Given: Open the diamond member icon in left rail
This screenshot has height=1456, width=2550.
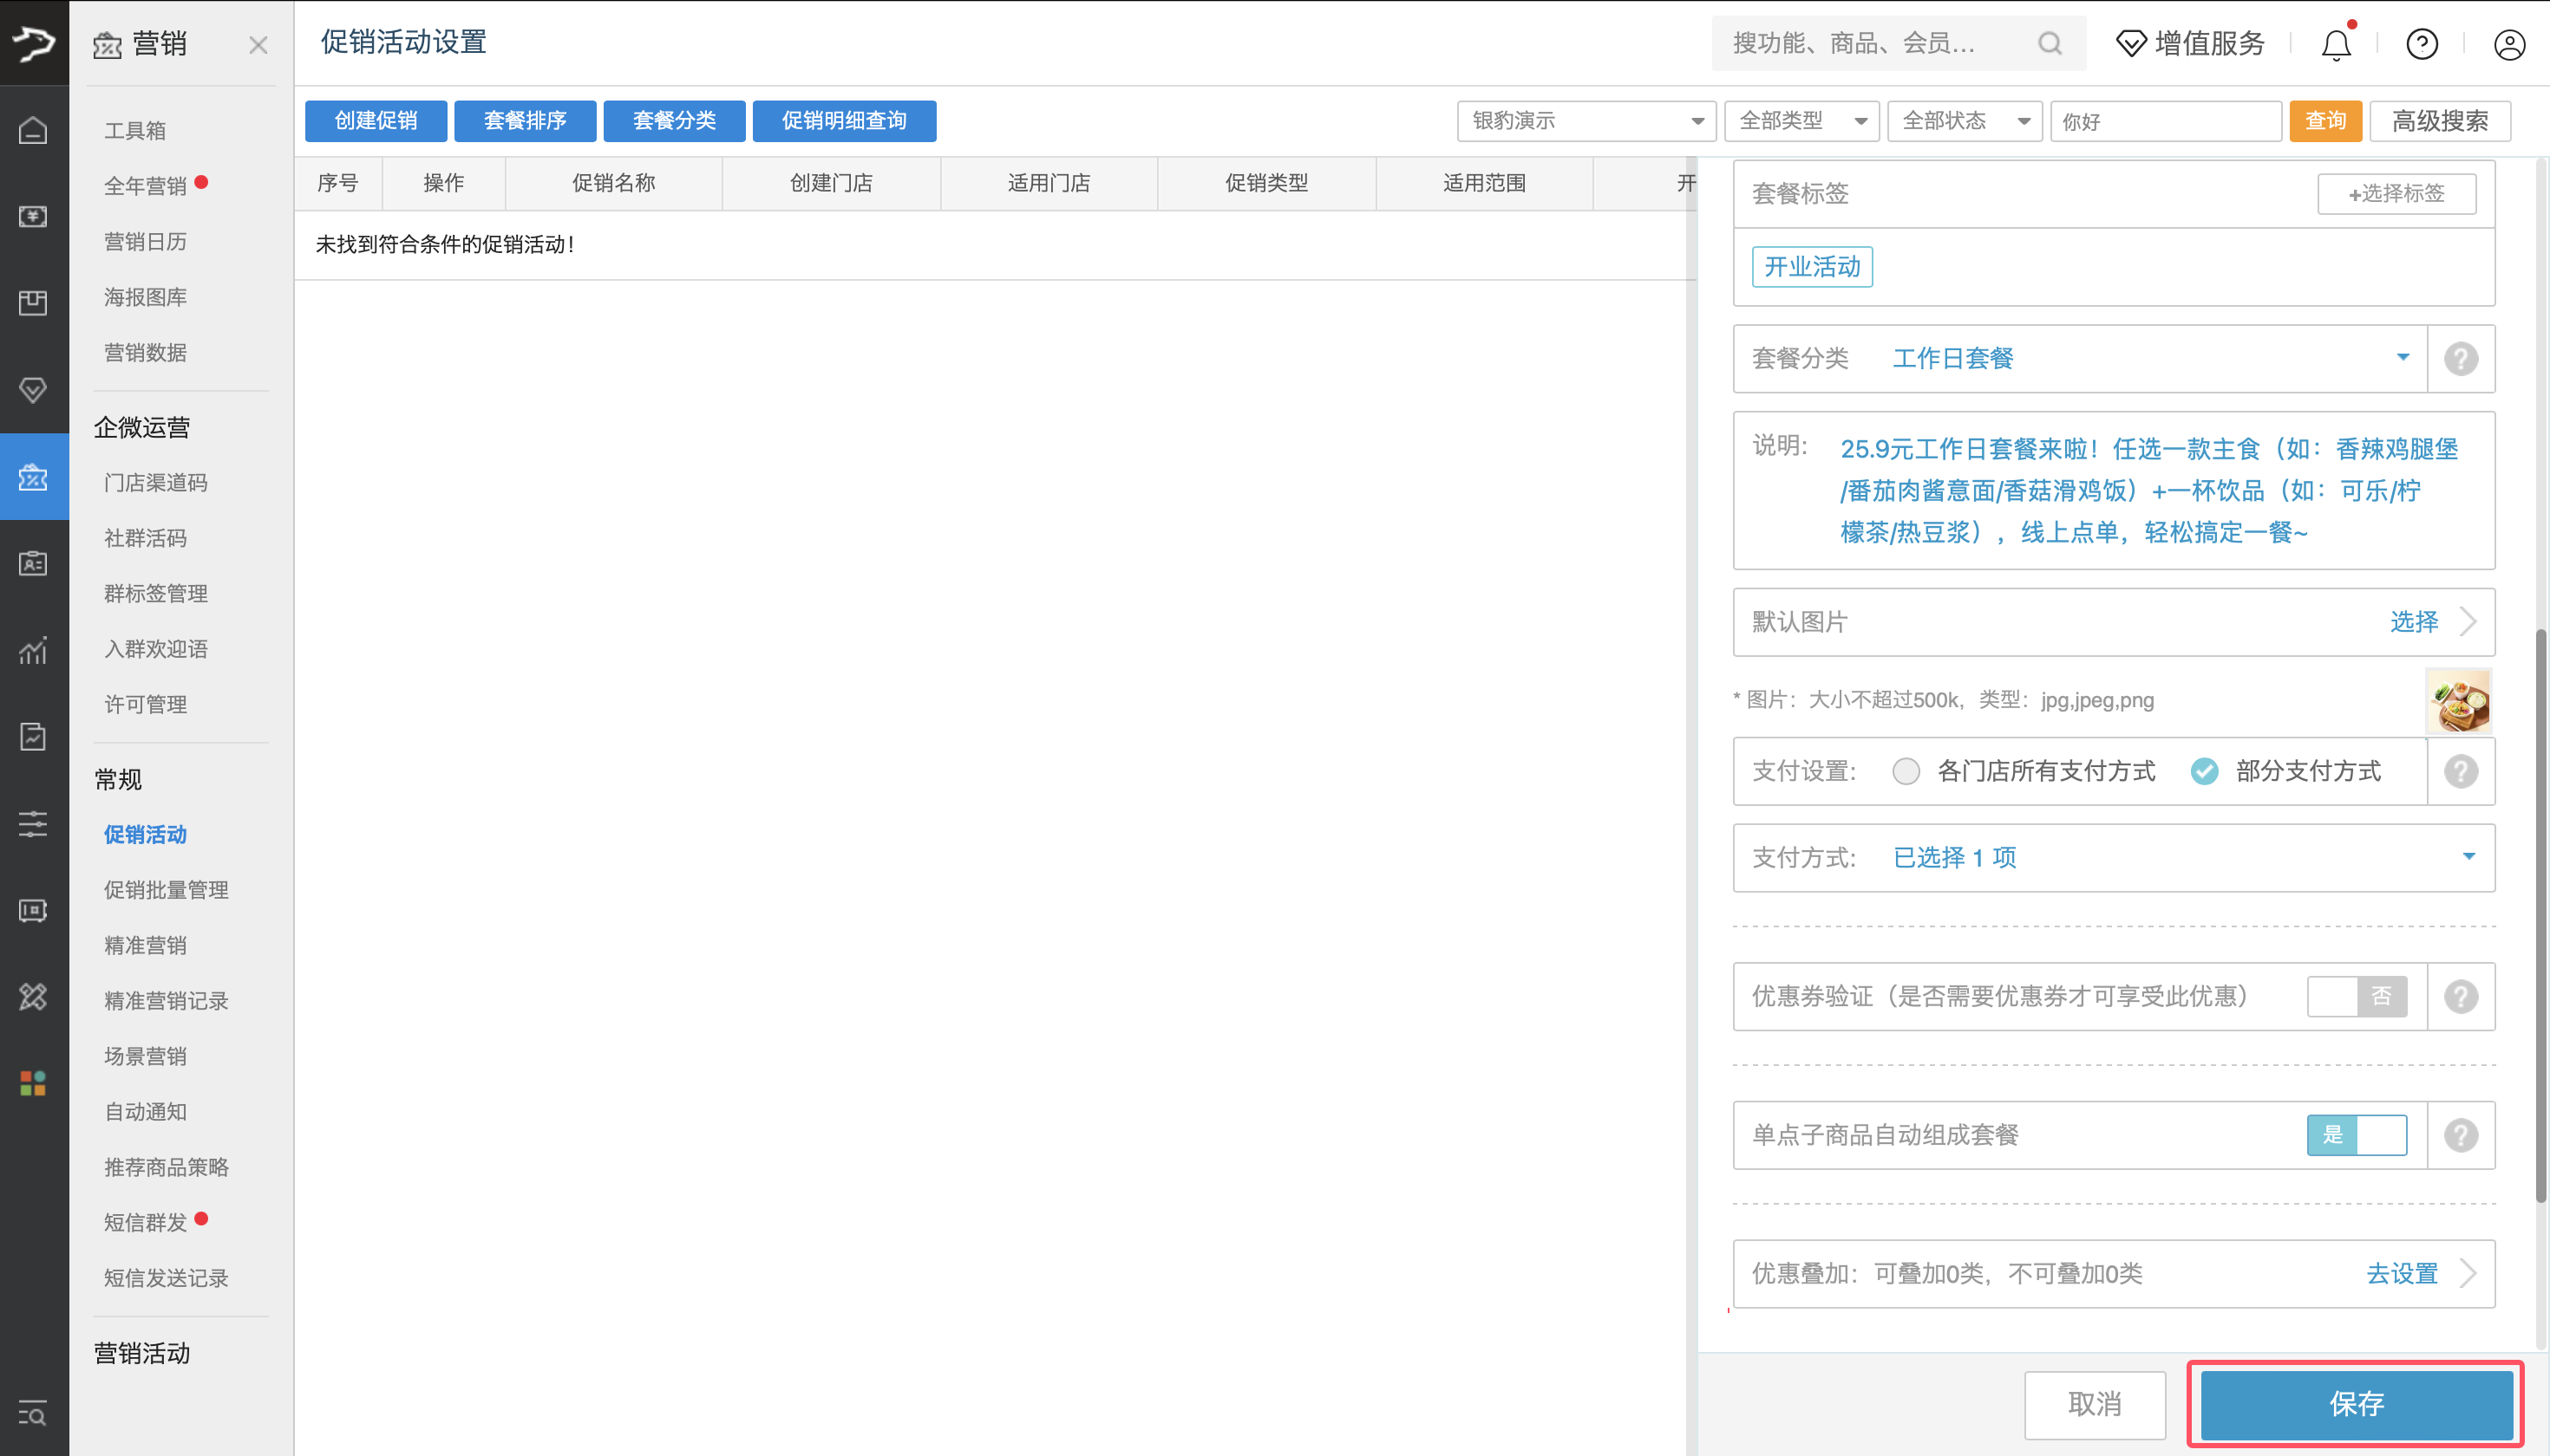Looking at the screenshot, I should pos(33,390).
